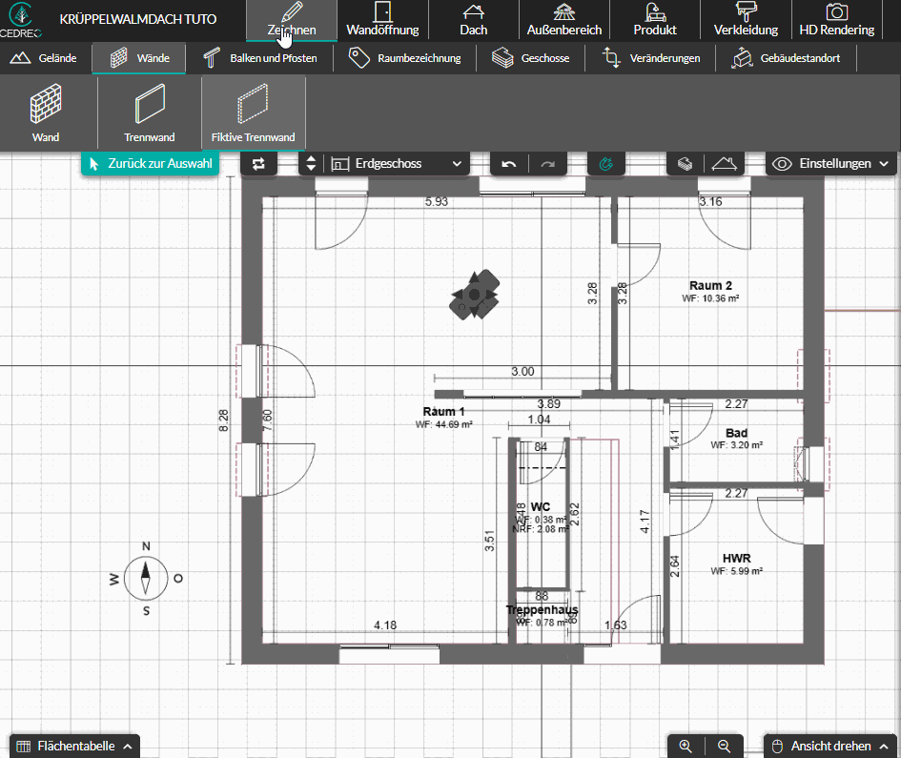Screen dimensions: 901x758
Task: Toggle the magnet snapping icon
Action: point(605,164)
